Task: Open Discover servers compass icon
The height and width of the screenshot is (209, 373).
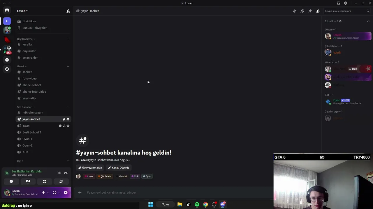Action: tap(7, 69)
